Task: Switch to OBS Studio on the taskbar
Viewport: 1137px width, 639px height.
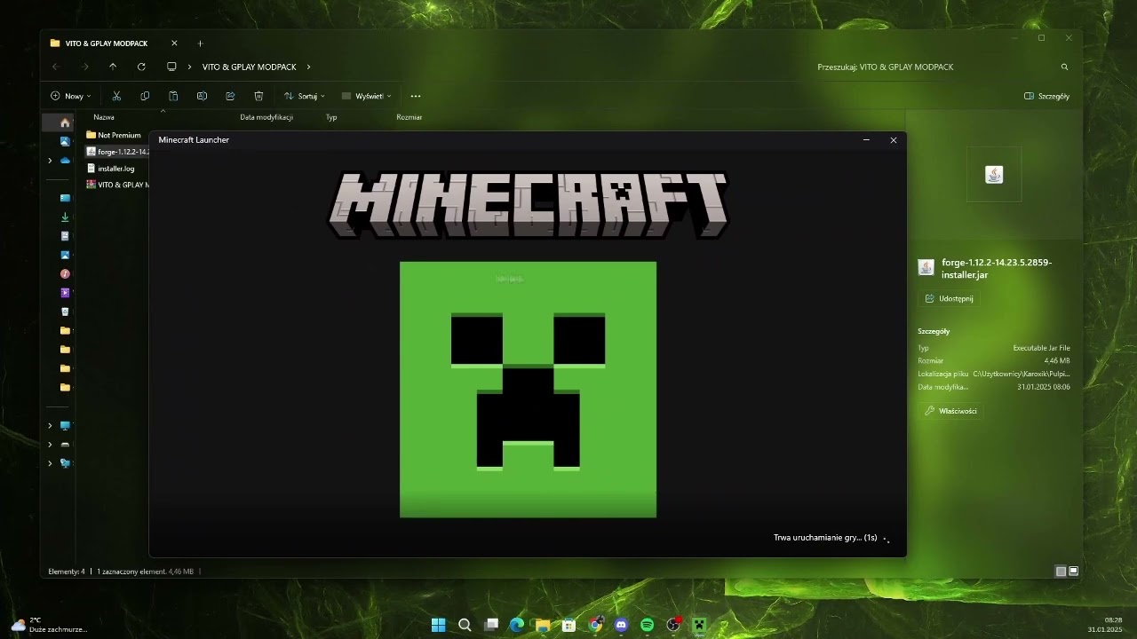Action: coord(673,625)
